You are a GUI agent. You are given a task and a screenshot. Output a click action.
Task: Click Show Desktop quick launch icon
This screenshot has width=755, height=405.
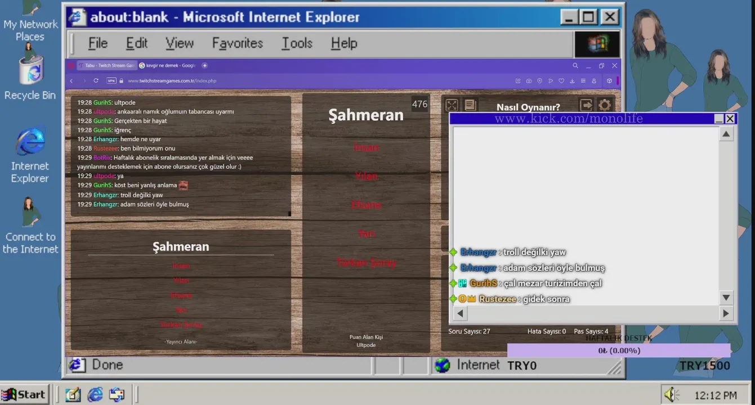point(73,394)
